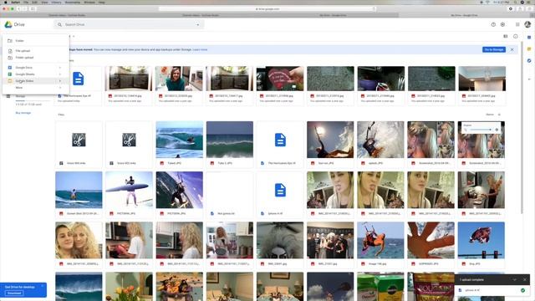Click the gear icon in the display popup

point(497,130)
